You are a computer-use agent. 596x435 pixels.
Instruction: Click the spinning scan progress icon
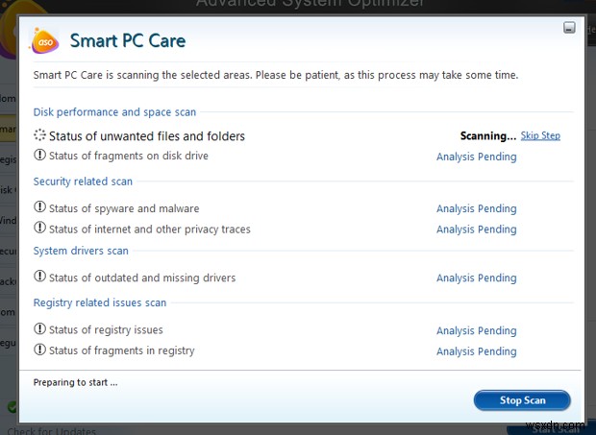(x=40, y=136)
